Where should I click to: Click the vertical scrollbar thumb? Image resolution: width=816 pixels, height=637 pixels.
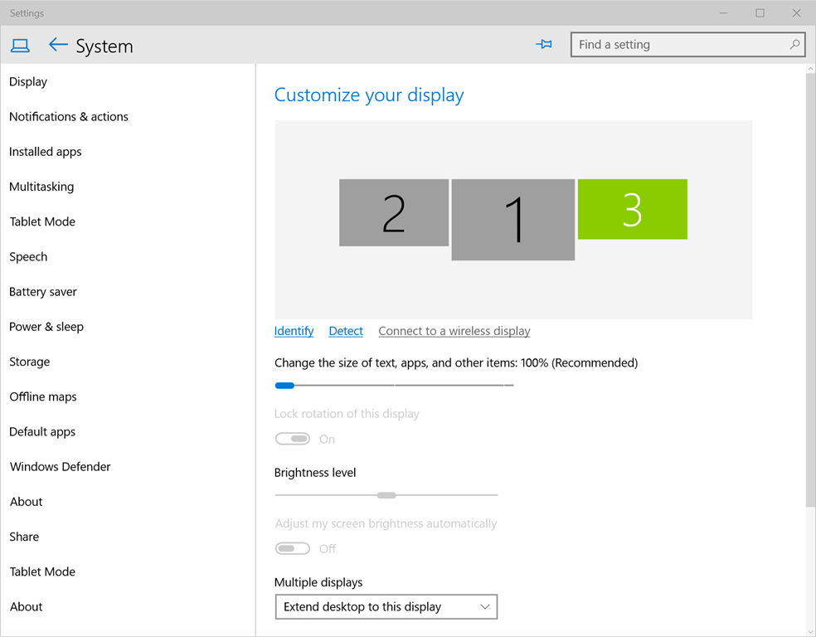pos(810,289)
